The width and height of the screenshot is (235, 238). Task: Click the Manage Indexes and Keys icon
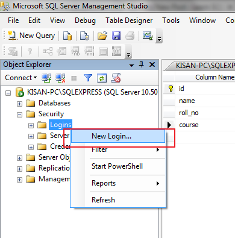tap(61, 51)
